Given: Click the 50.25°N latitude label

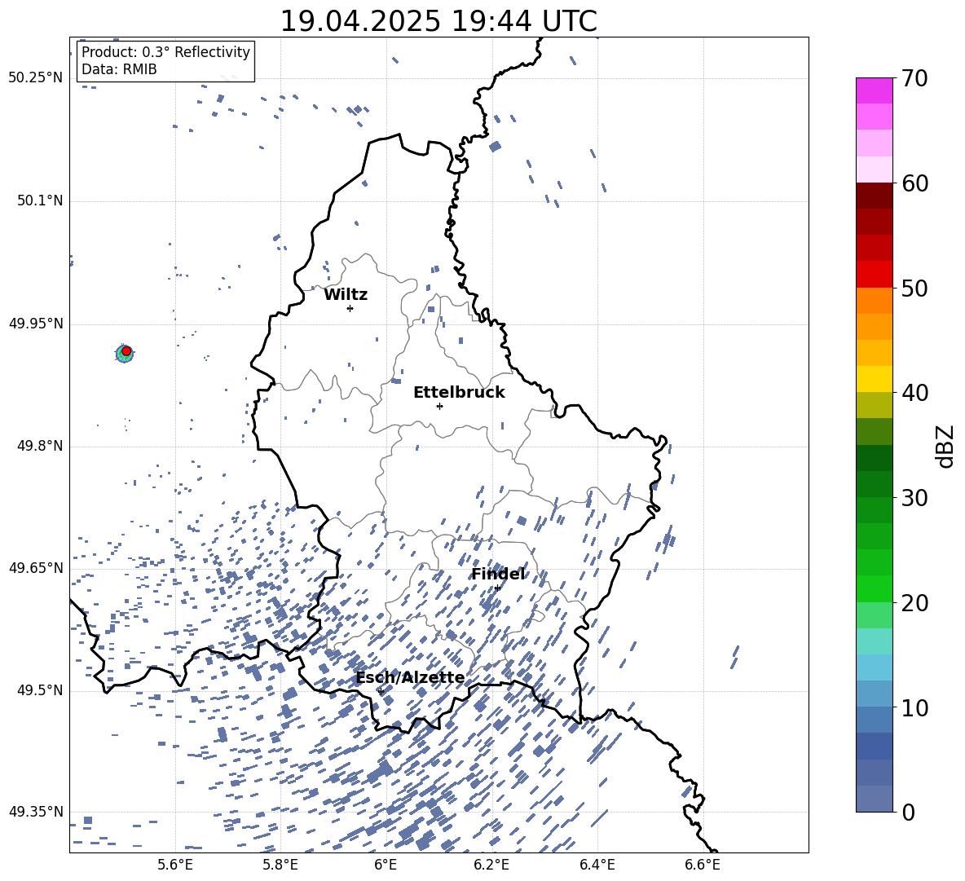Looking at the screenshot, I should 36,78.
